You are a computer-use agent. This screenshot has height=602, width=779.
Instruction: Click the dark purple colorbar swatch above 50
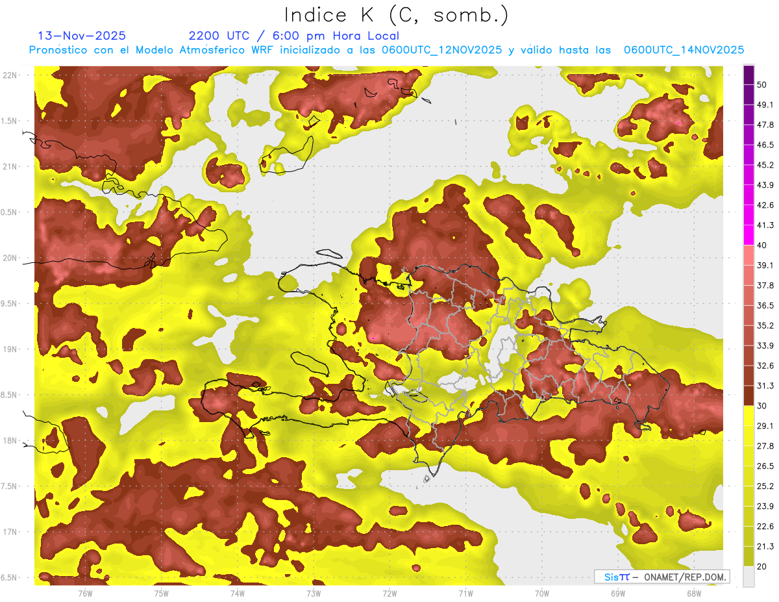point(748,75)
